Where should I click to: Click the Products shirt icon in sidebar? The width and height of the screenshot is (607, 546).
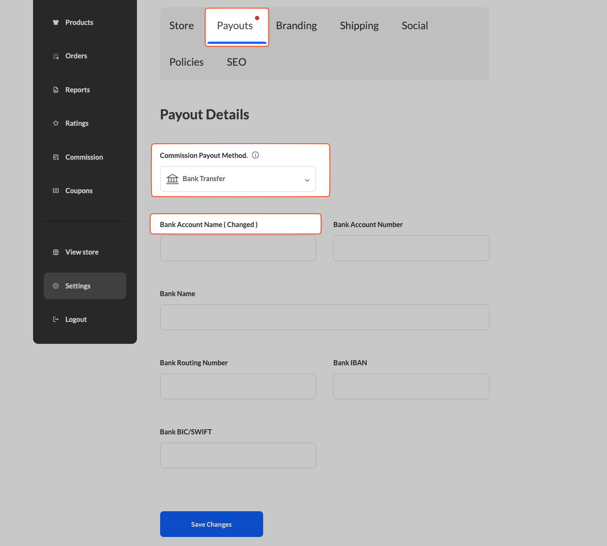(56, 22)
